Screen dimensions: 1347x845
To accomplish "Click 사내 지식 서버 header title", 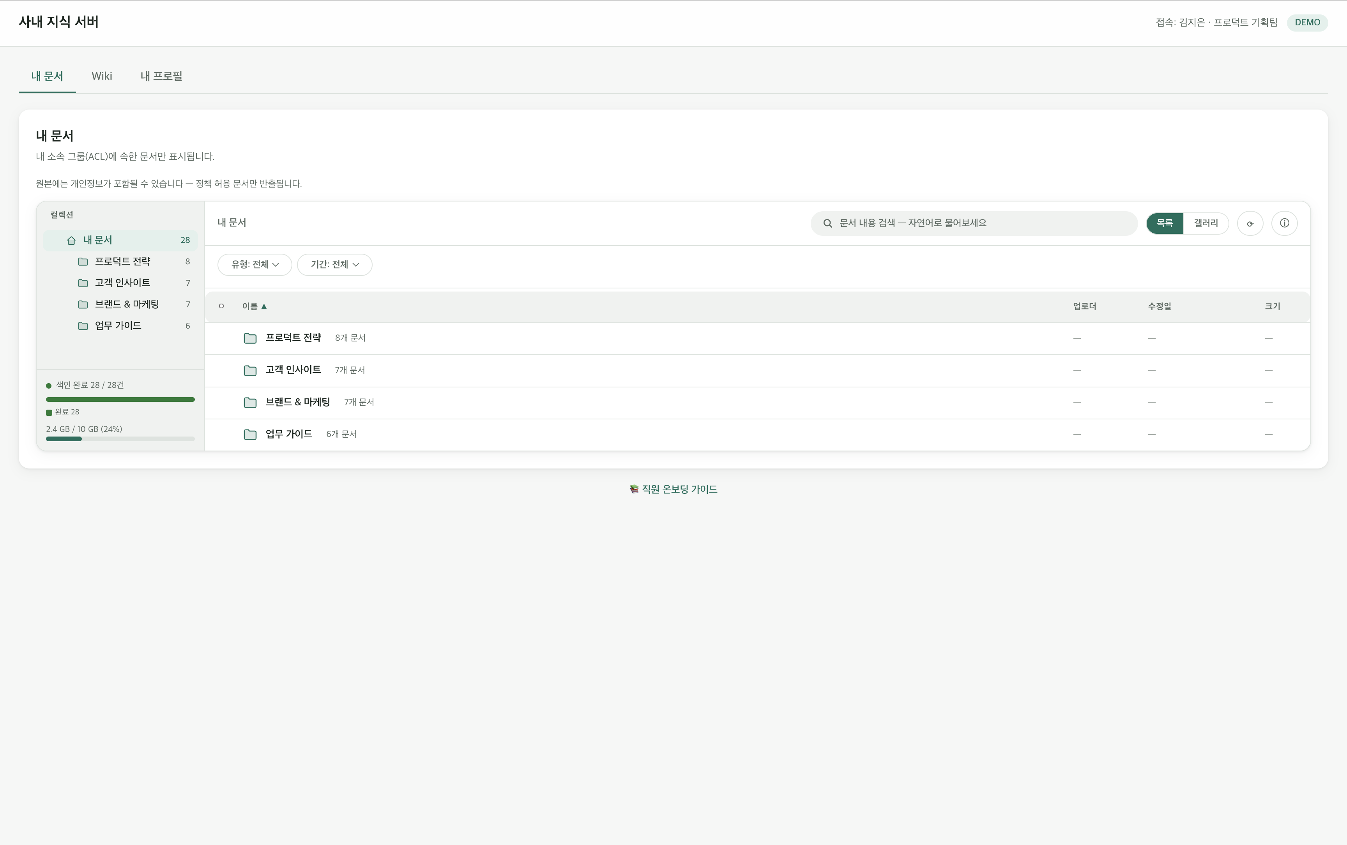I will pyautogui.click(x=59, y=22).
